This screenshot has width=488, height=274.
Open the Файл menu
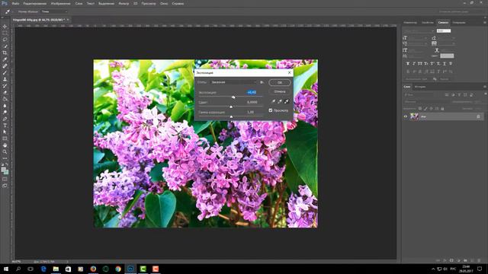click(x=15, y=3)
